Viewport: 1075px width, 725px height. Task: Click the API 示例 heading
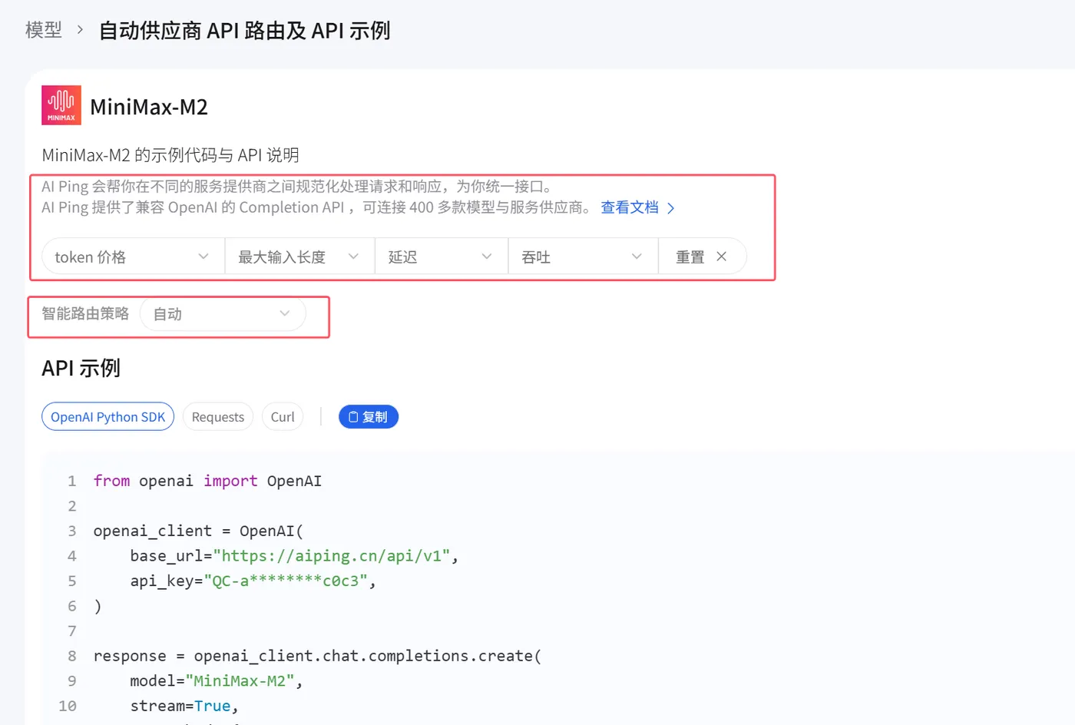[x=81, y=368]
